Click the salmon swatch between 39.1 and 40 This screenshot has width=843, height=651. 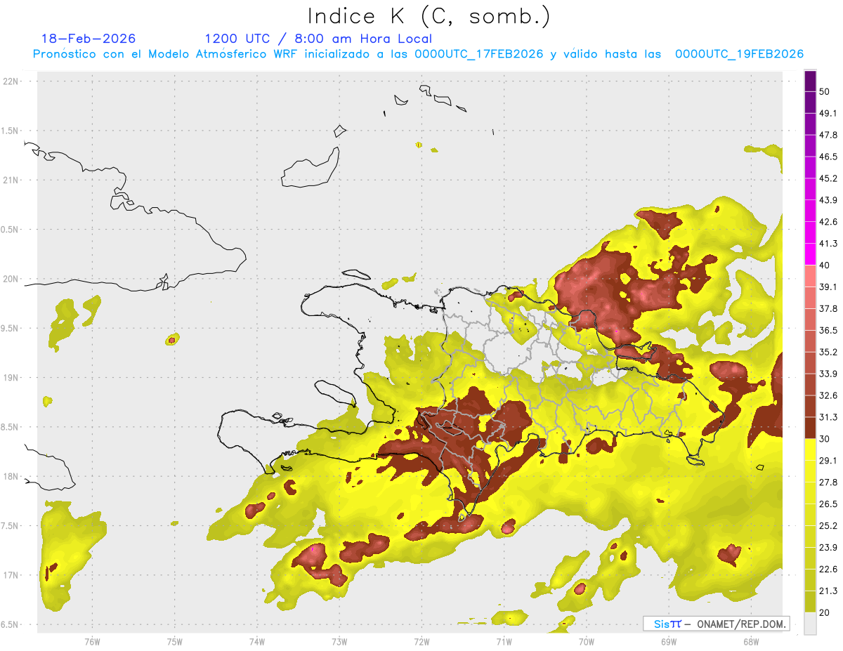(810, 276)
